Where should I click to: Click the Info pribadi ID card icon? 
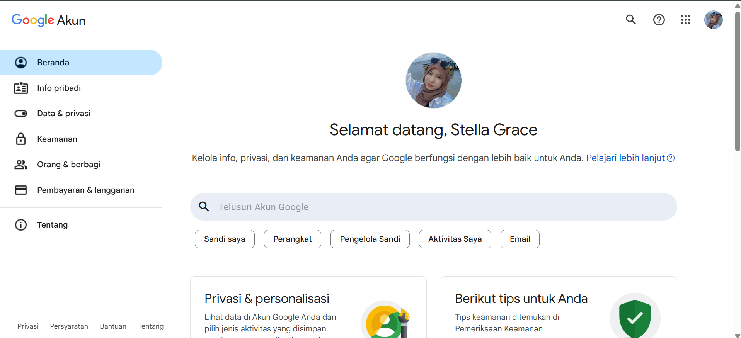tap(21, 88)
